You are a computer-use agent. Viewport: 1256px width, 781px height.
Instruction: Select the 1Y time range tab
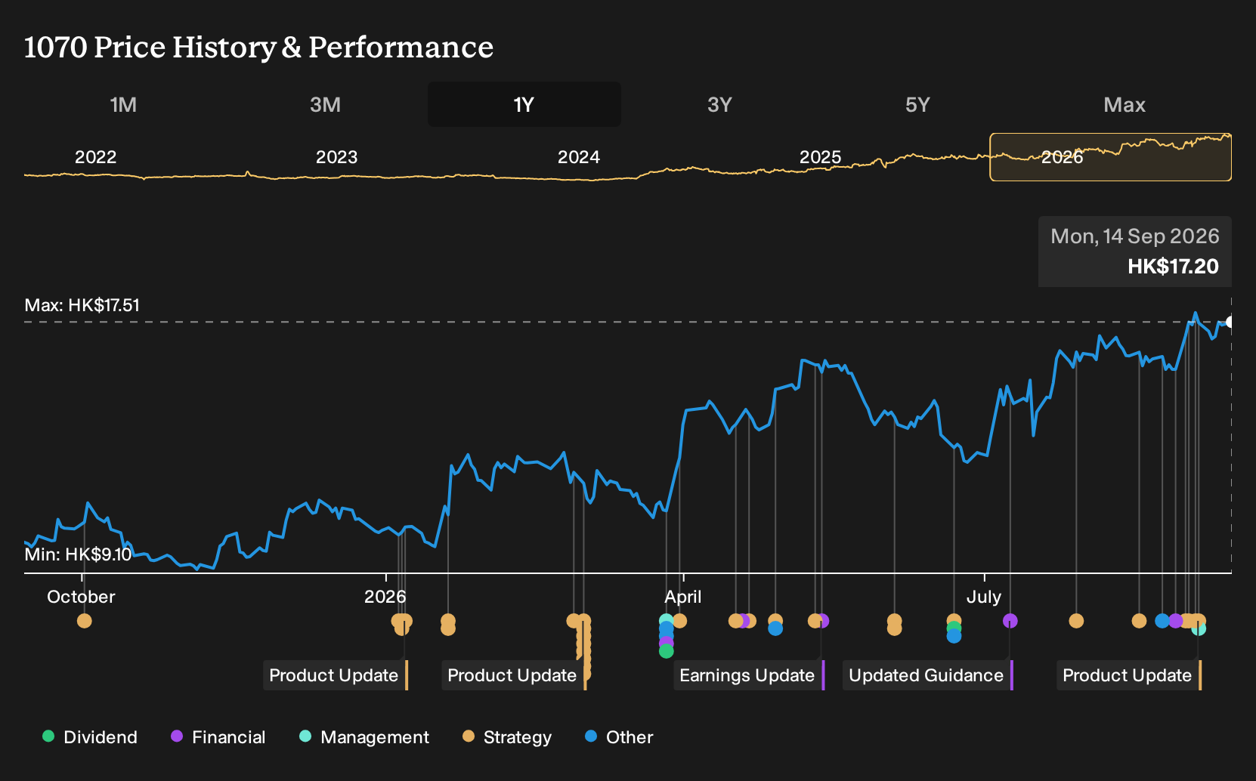coord(524,104)
